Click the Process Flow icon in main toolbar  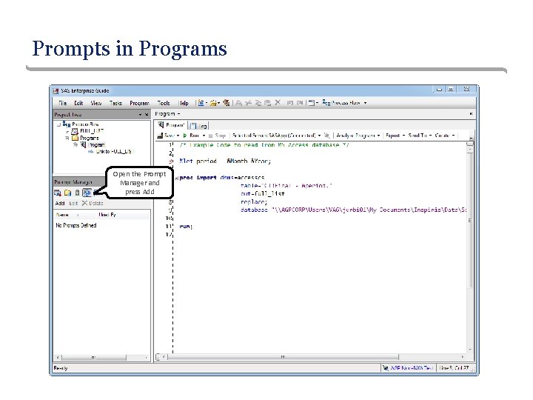326,102
